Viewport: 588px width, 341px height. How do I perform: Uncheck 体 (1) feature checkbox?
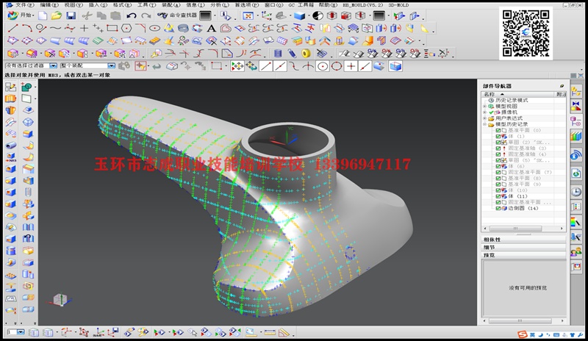(498, 136)
